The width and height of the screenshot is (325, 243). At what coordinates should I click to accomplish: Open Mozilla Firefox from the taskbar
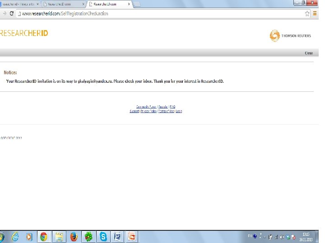tap(74, 237)
